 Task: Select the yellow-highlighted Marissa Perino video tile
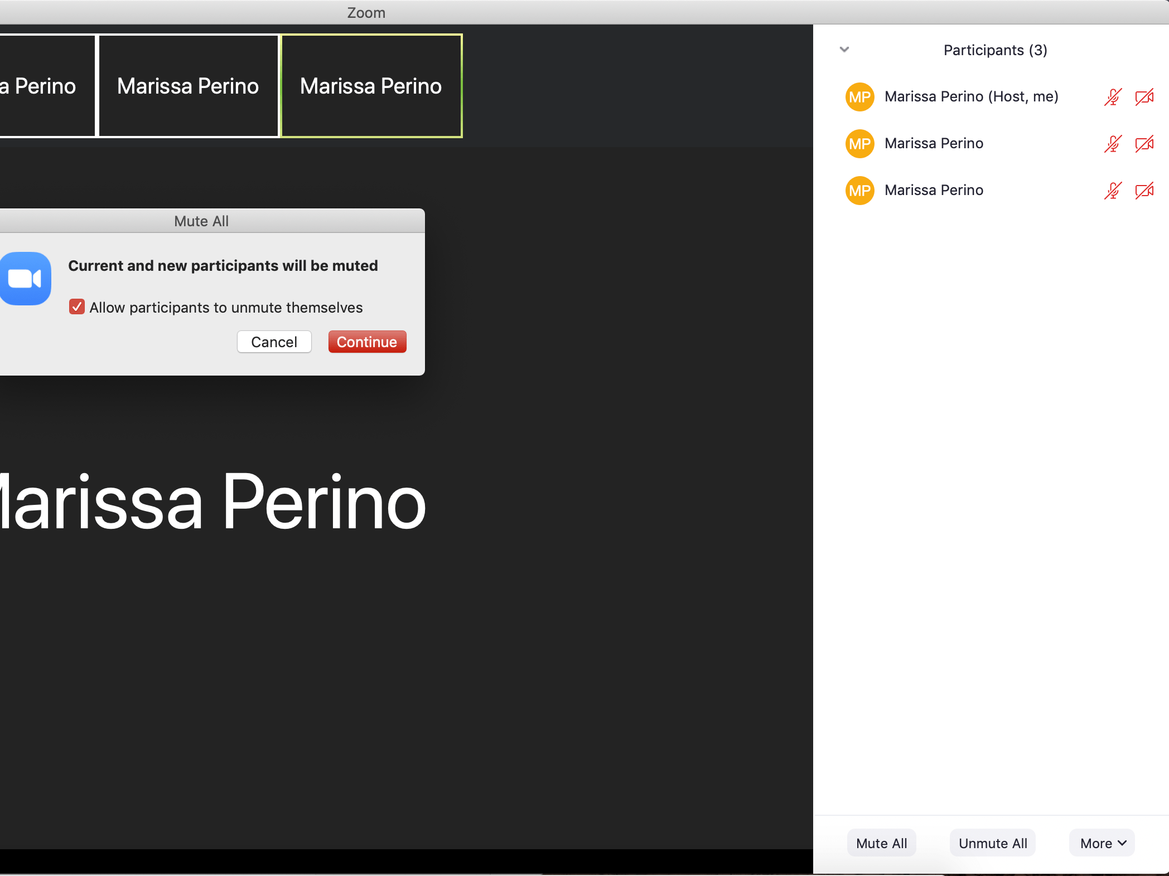click(x=371, y=86)
